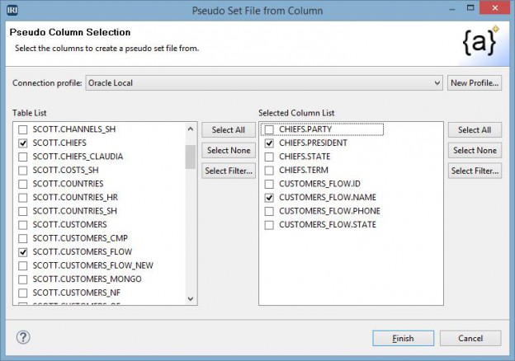Check the SCOTT.CUSTOMERS_MONGO checkbox

click(x=22, y=279)
